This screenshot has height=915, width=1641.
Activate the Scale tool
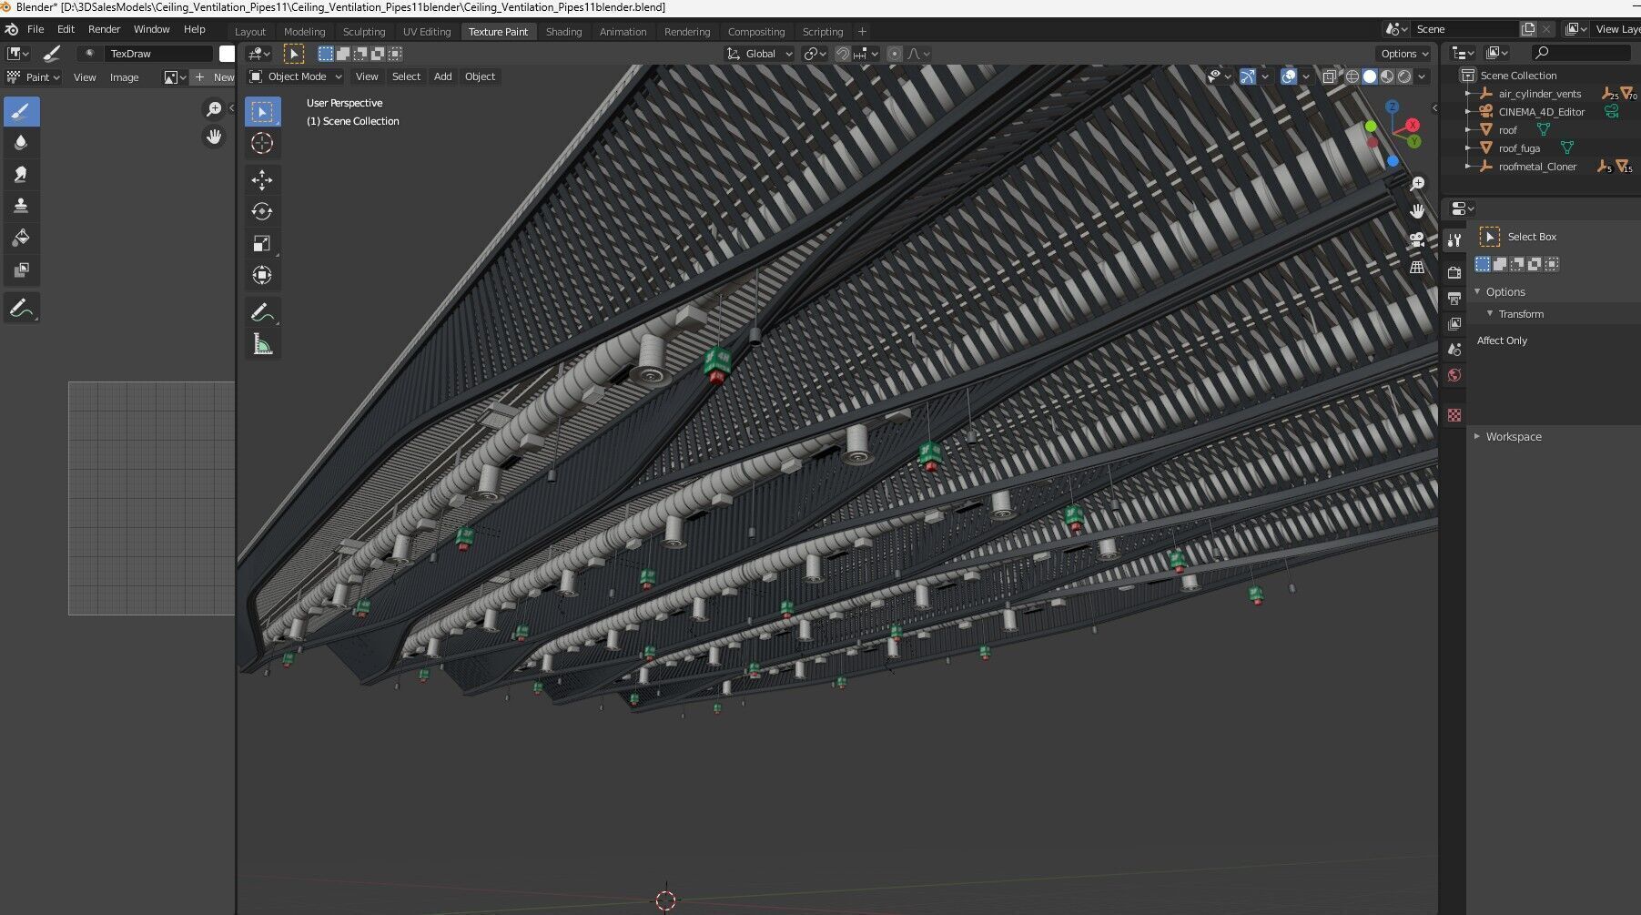click(262, 243)
